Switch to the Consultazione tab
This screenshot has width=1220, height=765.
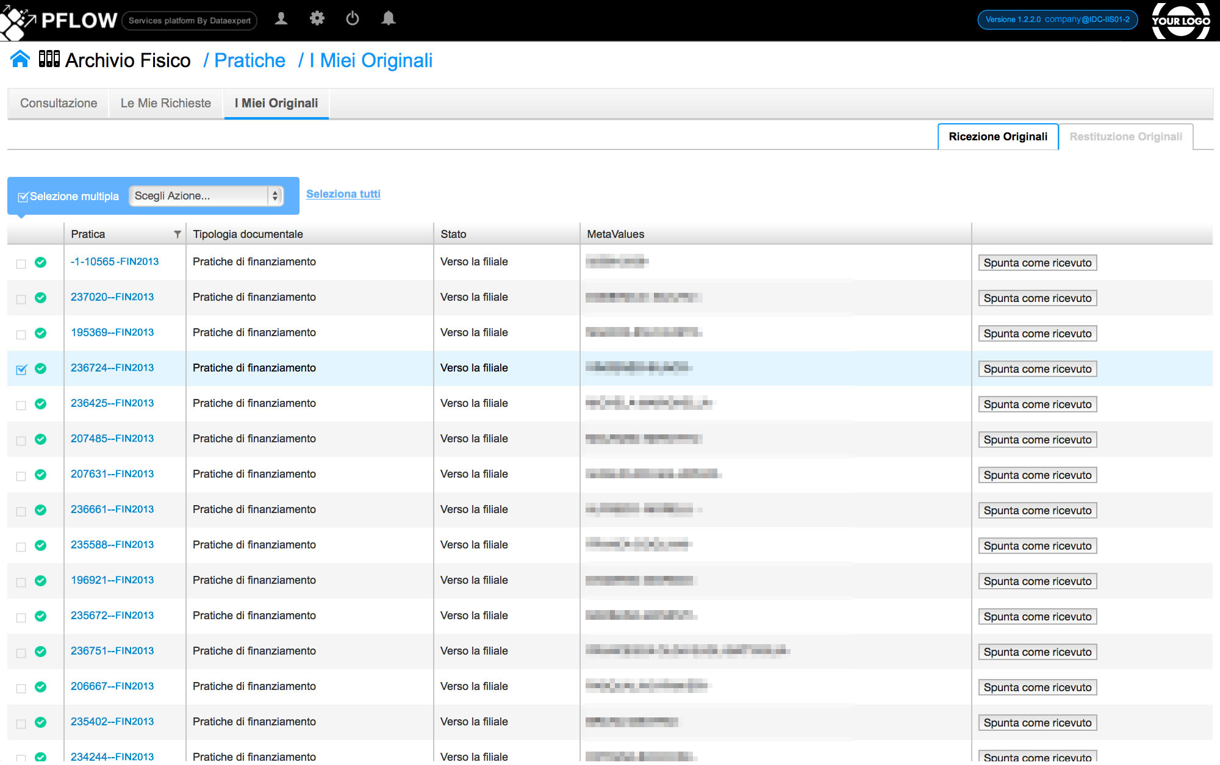(59, 103)
